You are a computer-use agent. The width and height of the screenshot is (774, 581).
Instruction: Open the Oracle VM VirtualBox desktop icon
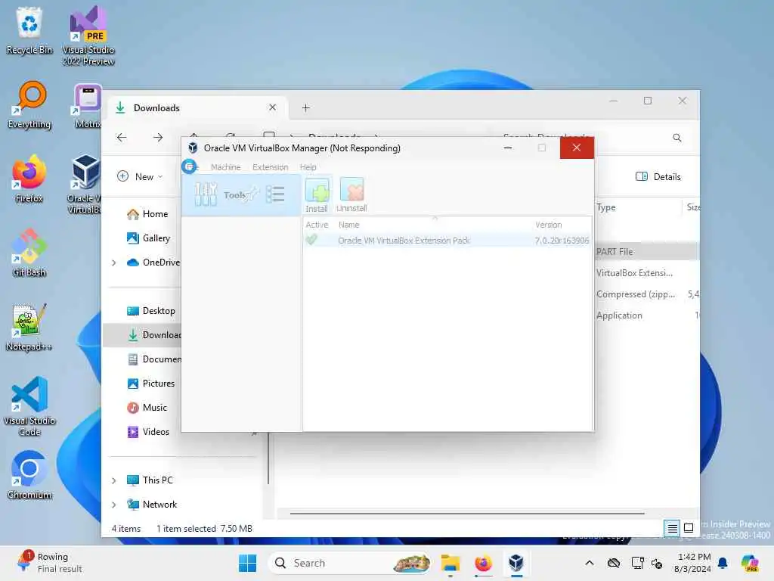pyautogui.click(x=85, y=184)
